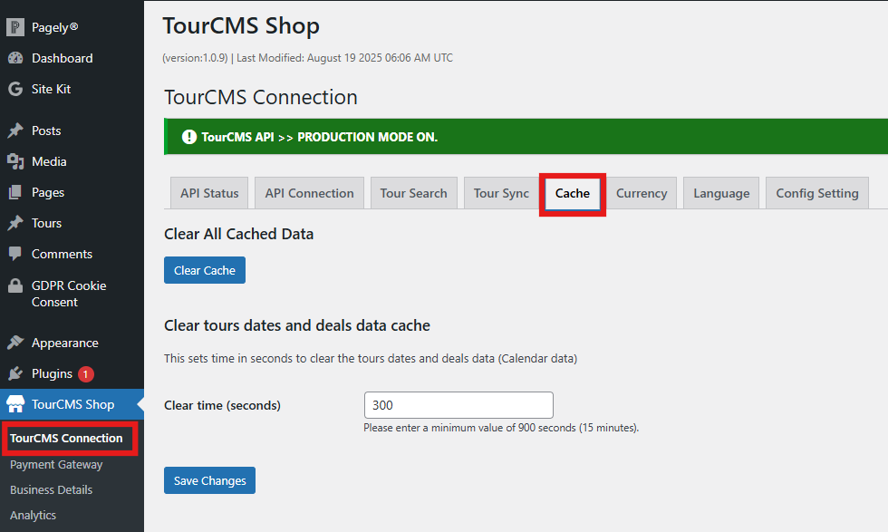Open Business Details submenu item
The image size is (888, 532).
(x=51, y=489)
